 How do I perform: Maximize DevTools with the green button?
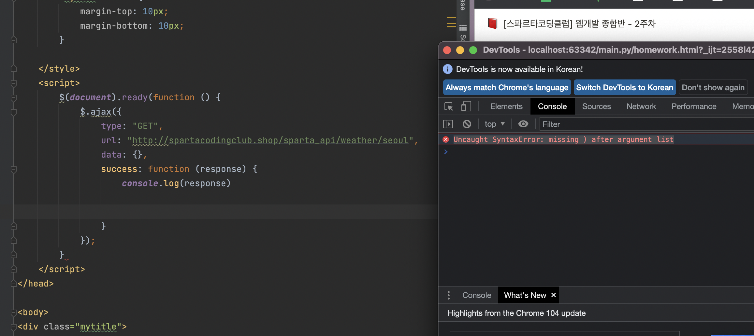click(473, 50)
